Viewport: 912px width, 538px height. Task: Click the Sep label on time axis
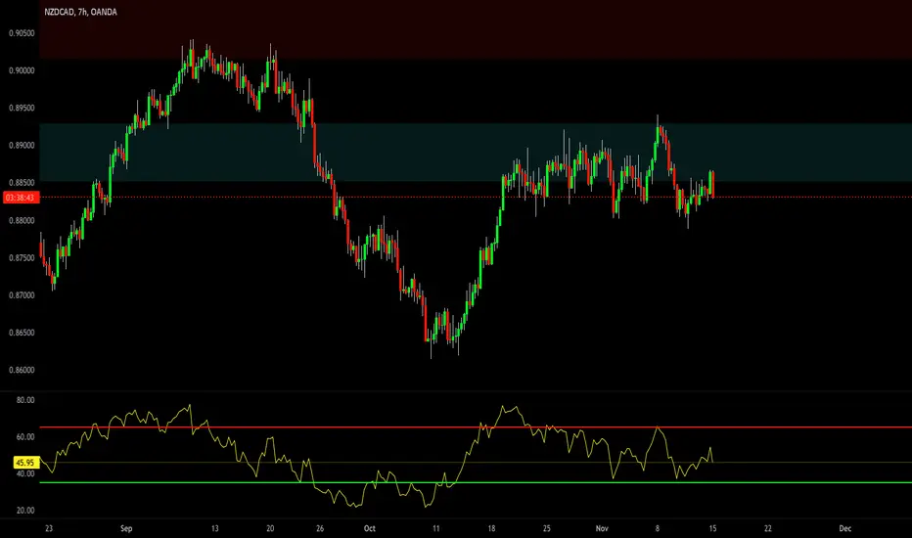(126, 528)
